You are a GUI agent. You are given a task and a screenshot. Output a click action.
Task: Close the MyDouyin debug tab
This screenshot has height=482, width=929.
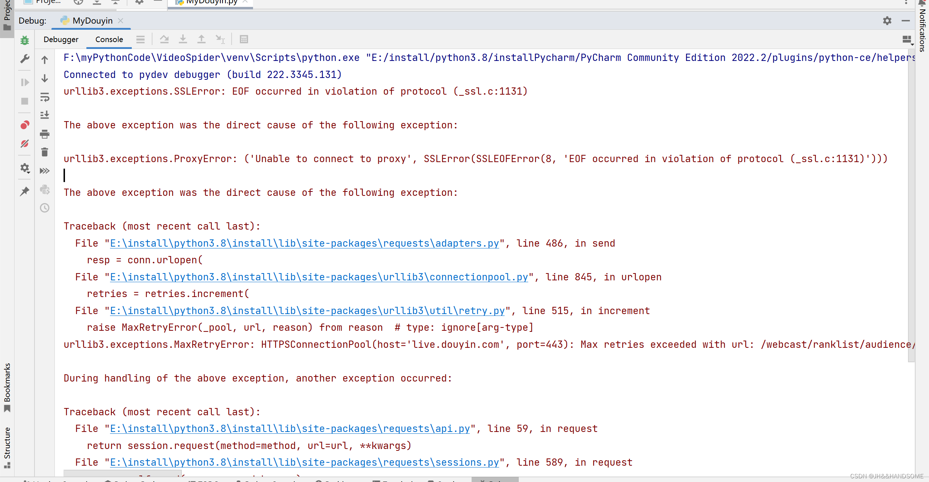(121, 21)
